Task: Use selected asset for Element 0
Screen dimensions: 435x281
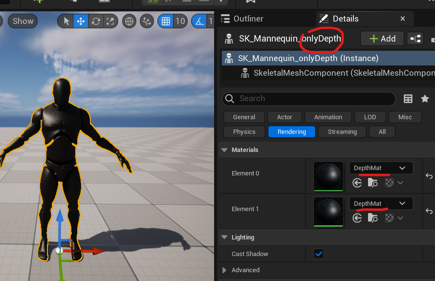Action: tap(357, 183)
